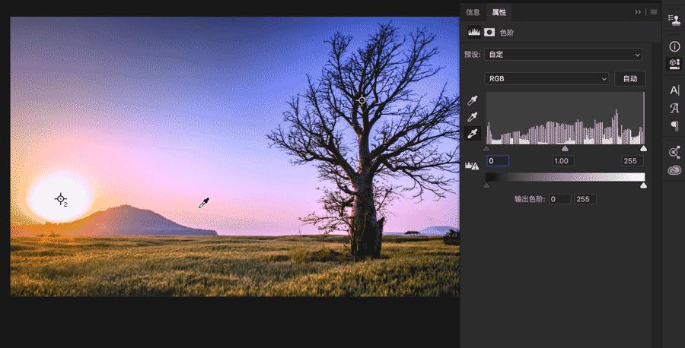Open the Clone Source panel (stamp icon)
Image resolution: width=685 pixels, height=348 pixels.
[674, 19]
